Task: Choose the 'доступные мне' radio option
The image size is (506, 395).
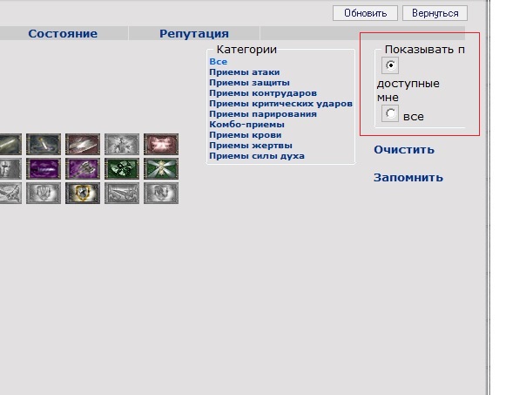Action: (x=390, y=65)
